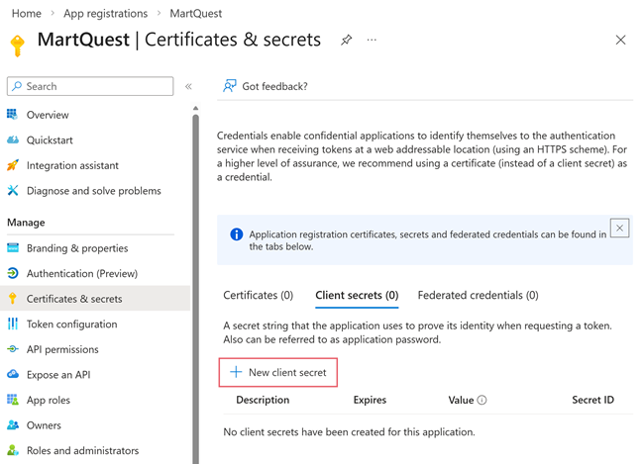Click the sidebar scrollbar up arrow
The image size is (644, 464).
196,108
